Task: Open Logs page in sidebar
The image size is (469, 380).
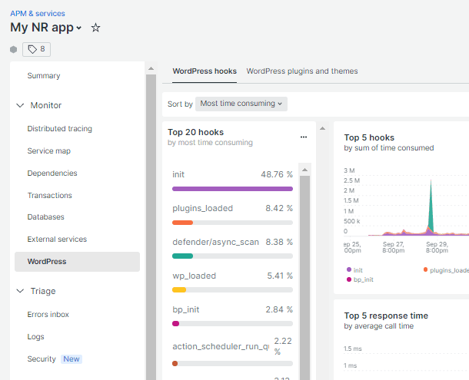Action: pyautogui.click(x=35, y=337)
